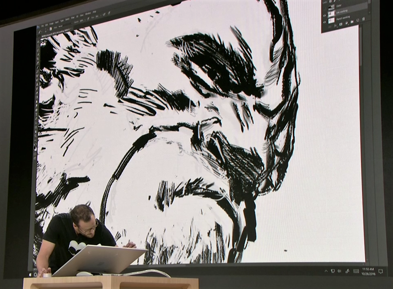Open the 3D menu
The height and width of the screenshot is (289, 393).
click(x=77, y=17)
